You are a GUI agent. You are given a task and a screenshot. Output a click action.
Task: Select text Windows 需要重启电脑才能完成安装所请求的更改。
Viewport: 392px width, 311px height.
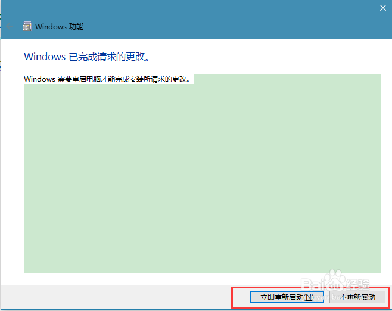(107, 79)
